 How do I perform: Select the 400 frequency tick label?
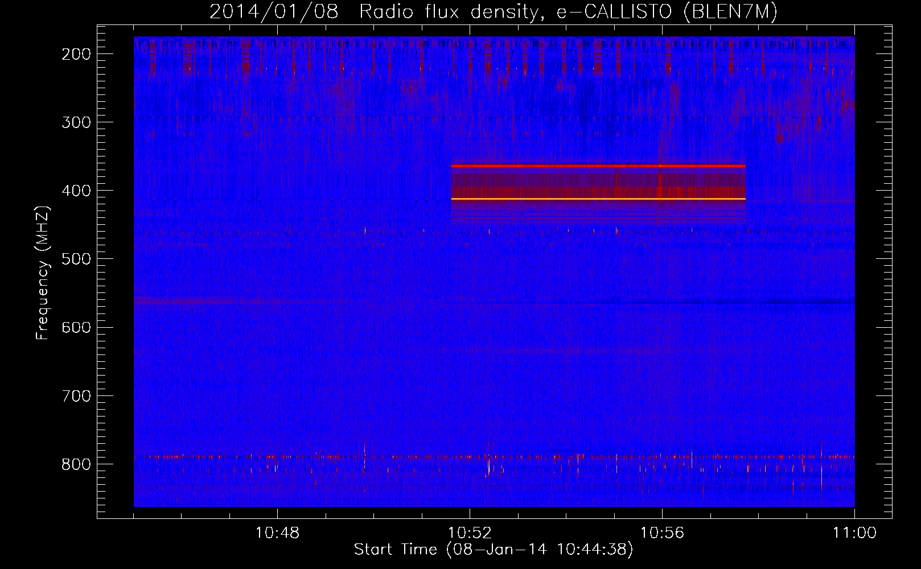pos(76,191)
